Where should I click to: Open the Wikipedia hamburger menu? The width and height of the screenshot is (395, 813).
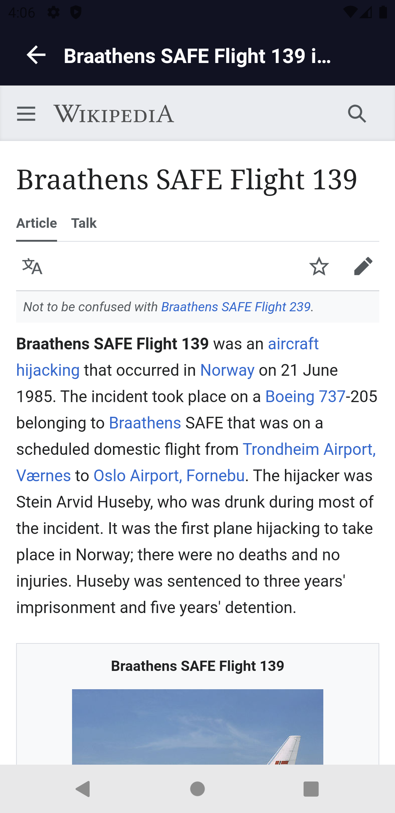26,114
